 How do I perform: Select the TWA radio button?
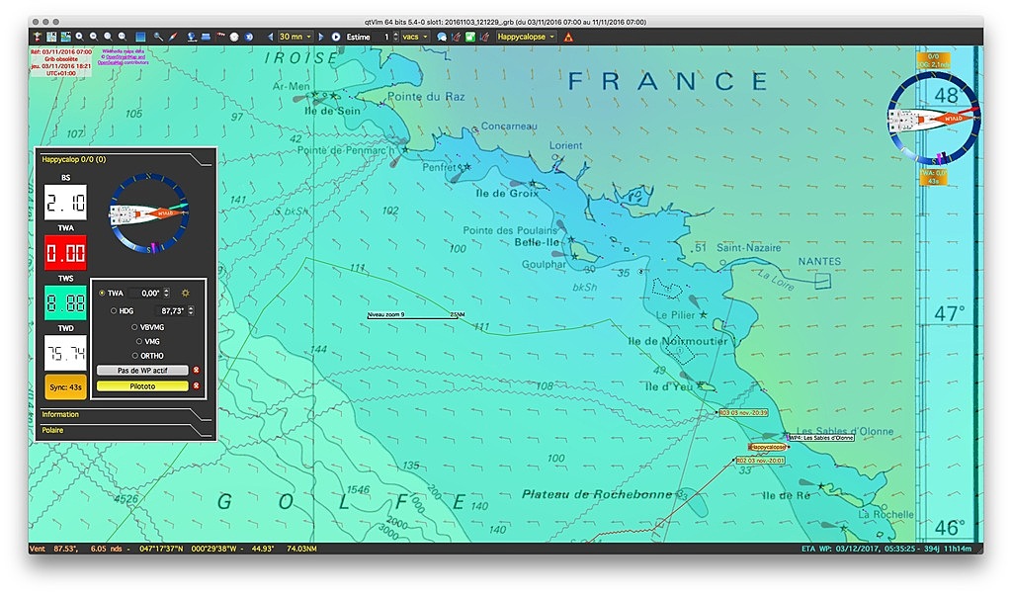click(102, 293)
